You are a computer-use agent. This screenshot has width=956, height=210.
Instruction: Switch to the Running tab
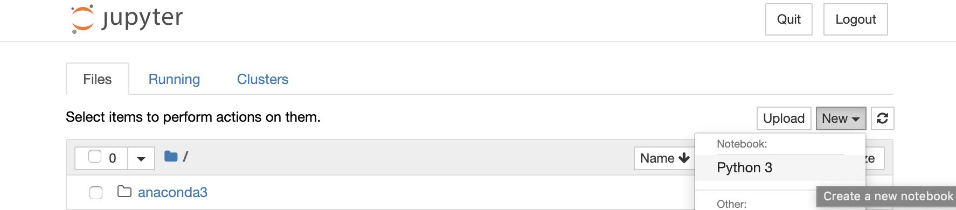[x=174, y=79]
